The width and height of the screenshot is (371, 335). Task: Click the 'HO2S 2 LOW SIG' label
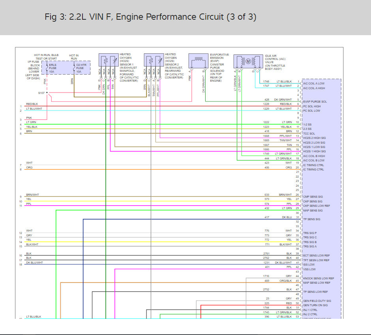314,143
